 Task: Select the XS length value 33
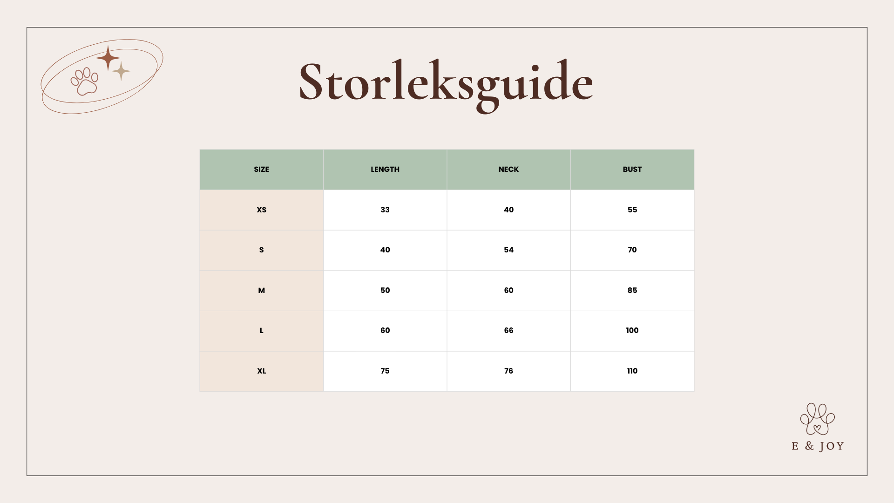pos(385,210)
